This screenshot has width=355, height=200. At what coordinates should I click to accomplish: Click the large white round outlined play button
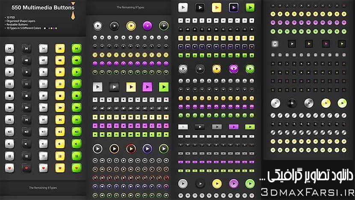[x=98, y=149]
